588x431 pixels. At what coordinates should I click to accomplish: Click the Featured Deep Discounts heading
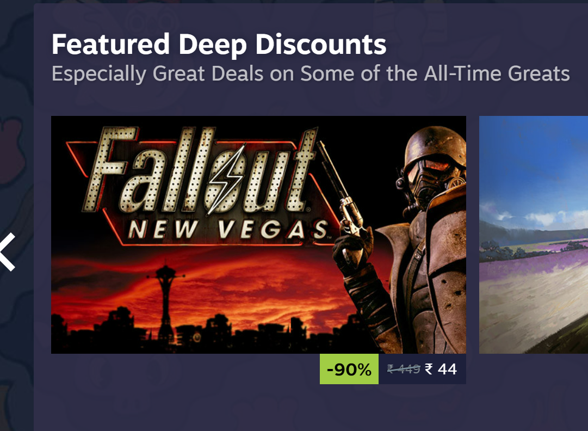(219, 45)
